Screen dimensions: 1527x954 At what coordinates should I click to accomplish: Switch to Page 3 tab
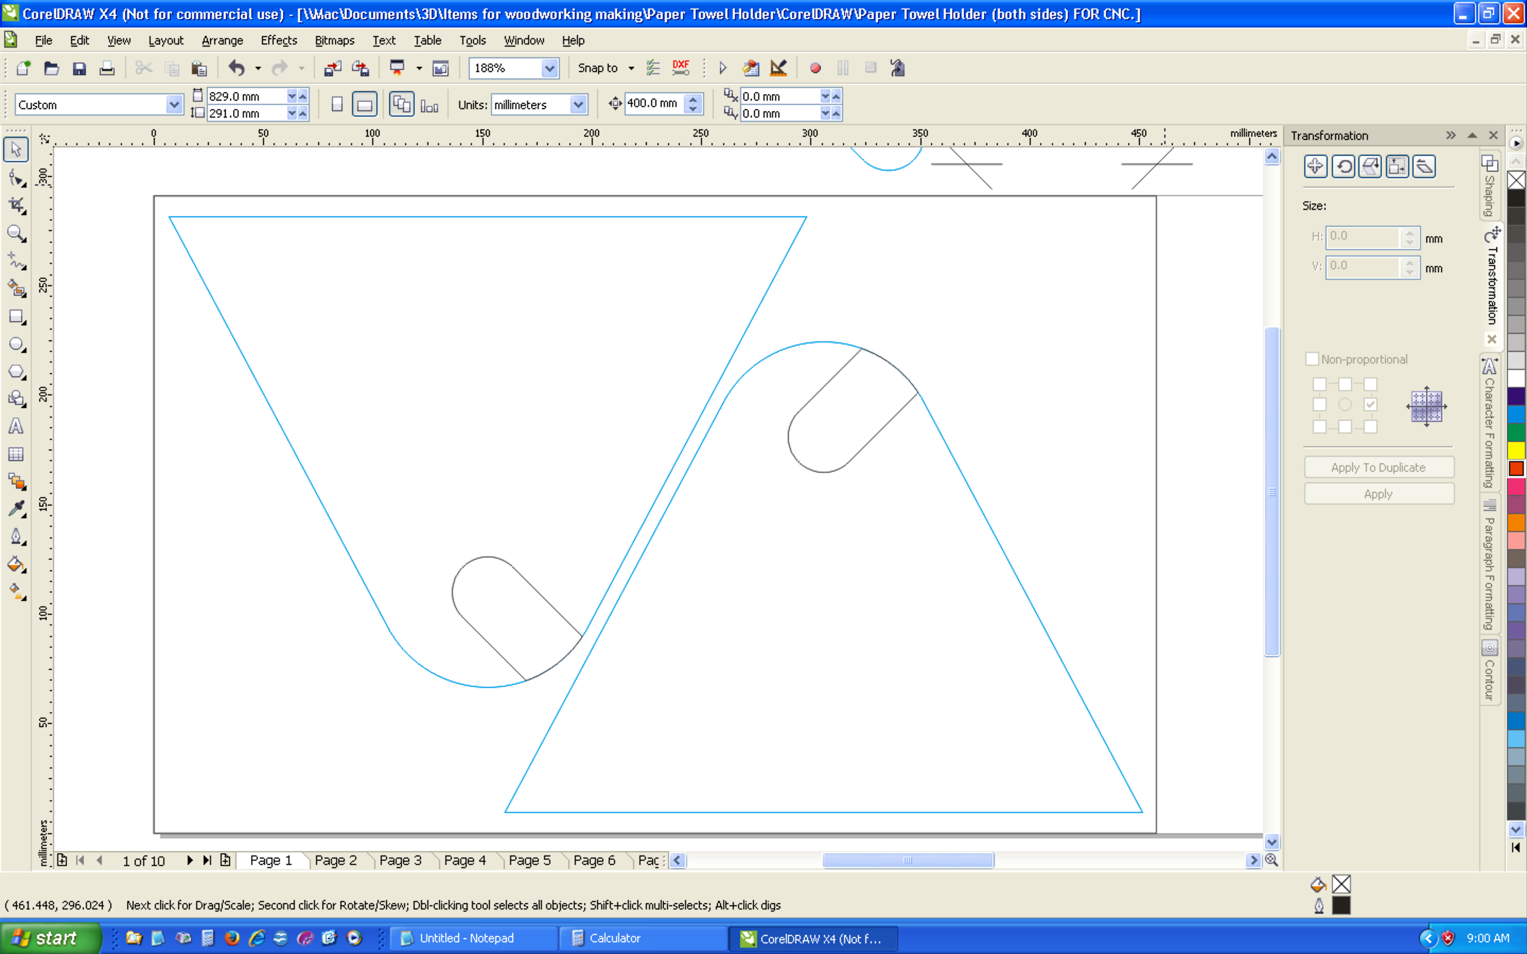tap(400, 860)
